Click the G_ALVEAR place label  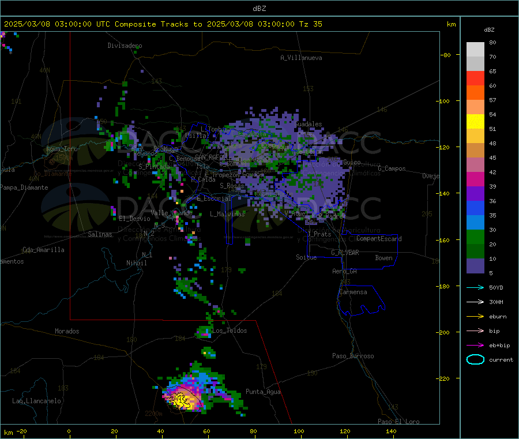[345, 253]
